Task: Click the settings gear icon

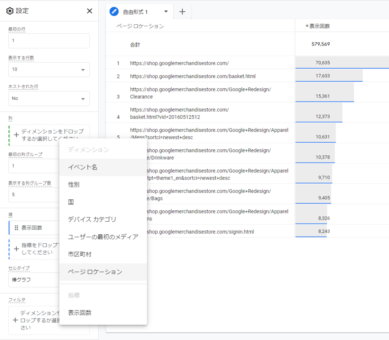Action: tap(9, 11)
